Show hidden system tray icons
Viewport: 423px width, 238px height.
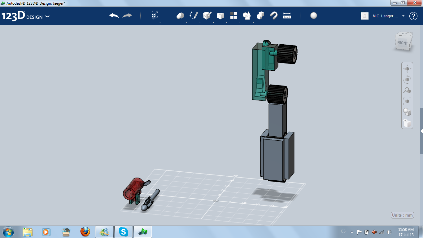point(352,232)
